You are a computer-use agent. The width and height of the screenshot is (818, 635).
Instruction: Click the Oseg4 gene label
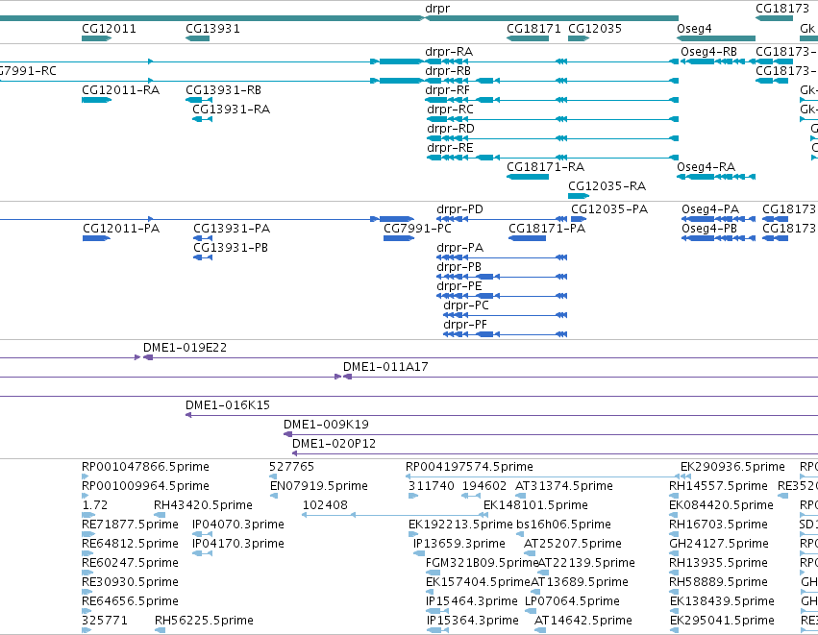click(x=694, y=29)
